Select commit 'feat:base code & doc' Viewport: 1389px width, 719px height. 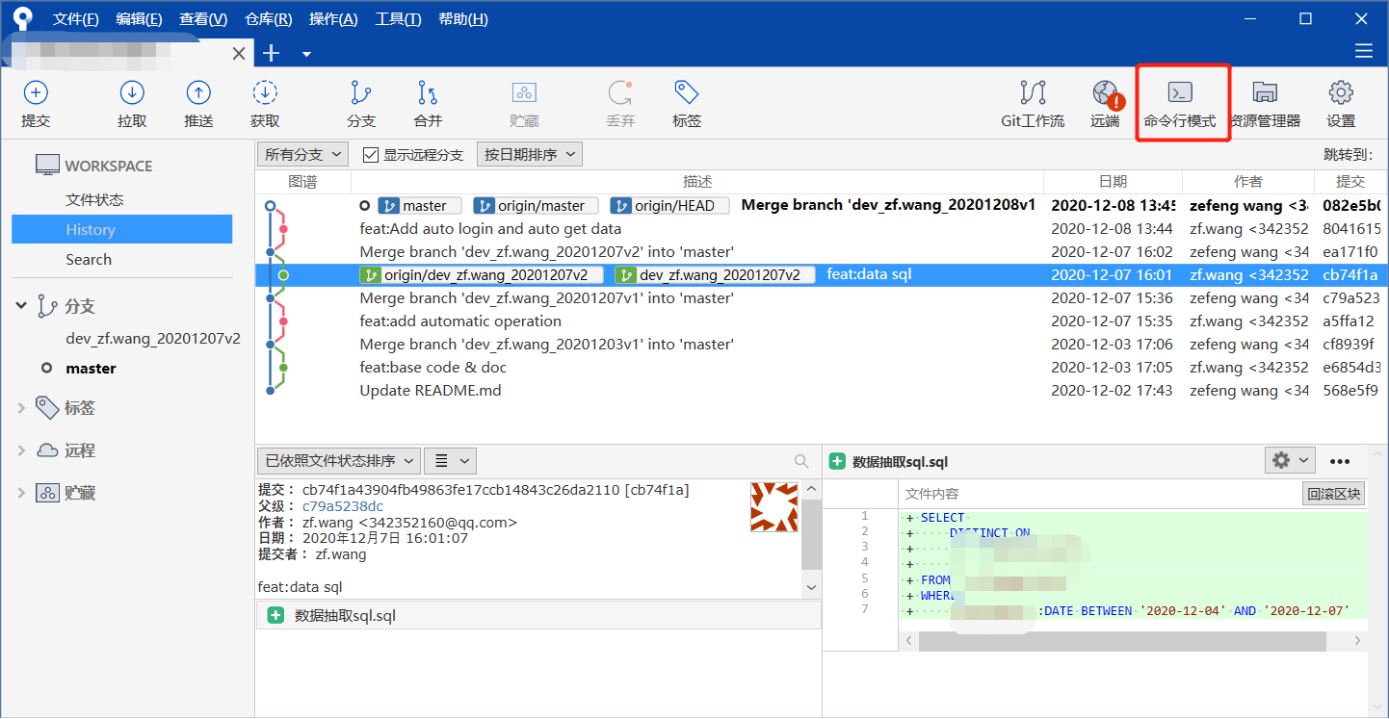[x=432, y=368]
